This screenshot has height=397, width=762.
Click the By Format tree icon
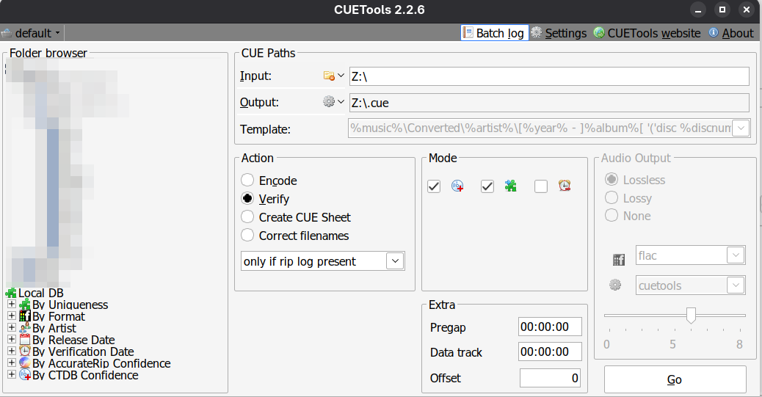tap(25, 316)
